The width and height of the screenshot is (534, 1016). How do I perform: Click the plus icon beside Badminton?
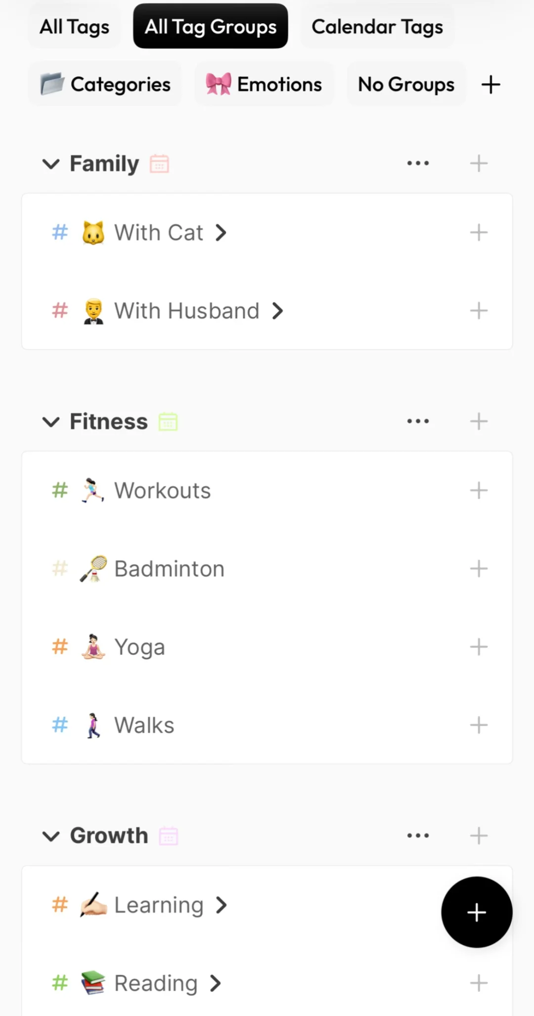478,569
